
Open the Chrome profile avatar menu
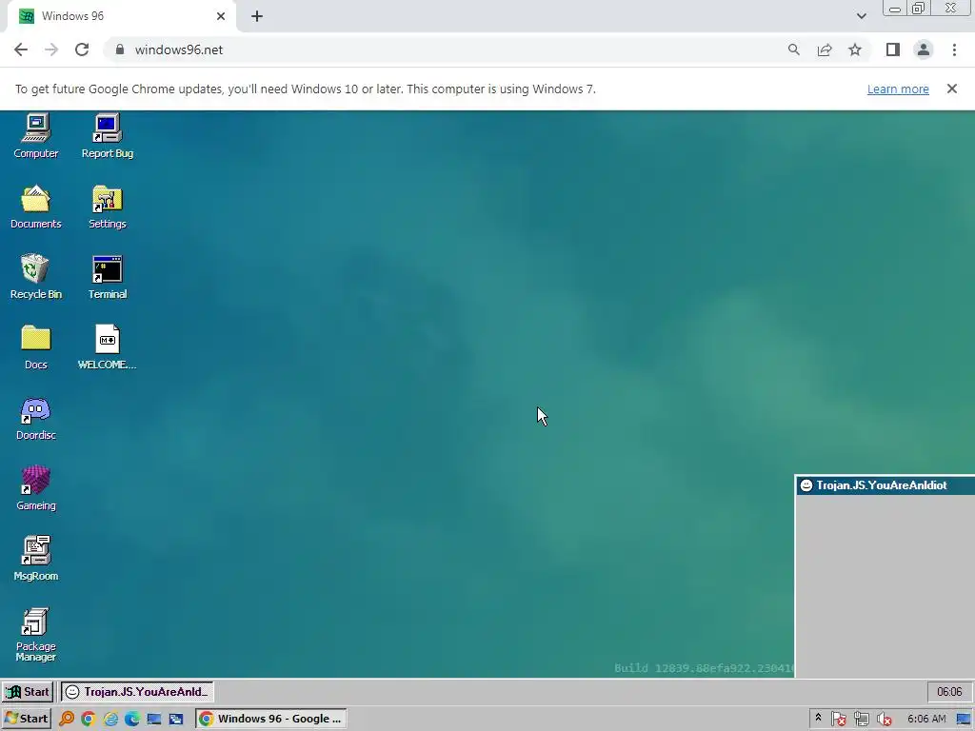[x=924, y=49]
